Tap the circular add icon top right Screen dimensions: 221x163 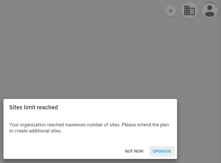click(171, 11)
